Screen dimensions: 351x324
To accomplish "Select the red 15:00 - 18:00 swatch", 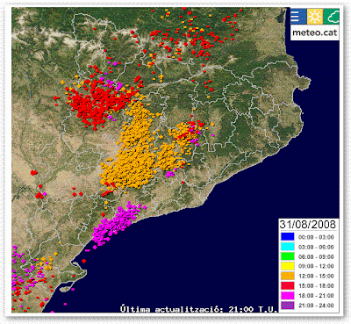I will (288, 285).
